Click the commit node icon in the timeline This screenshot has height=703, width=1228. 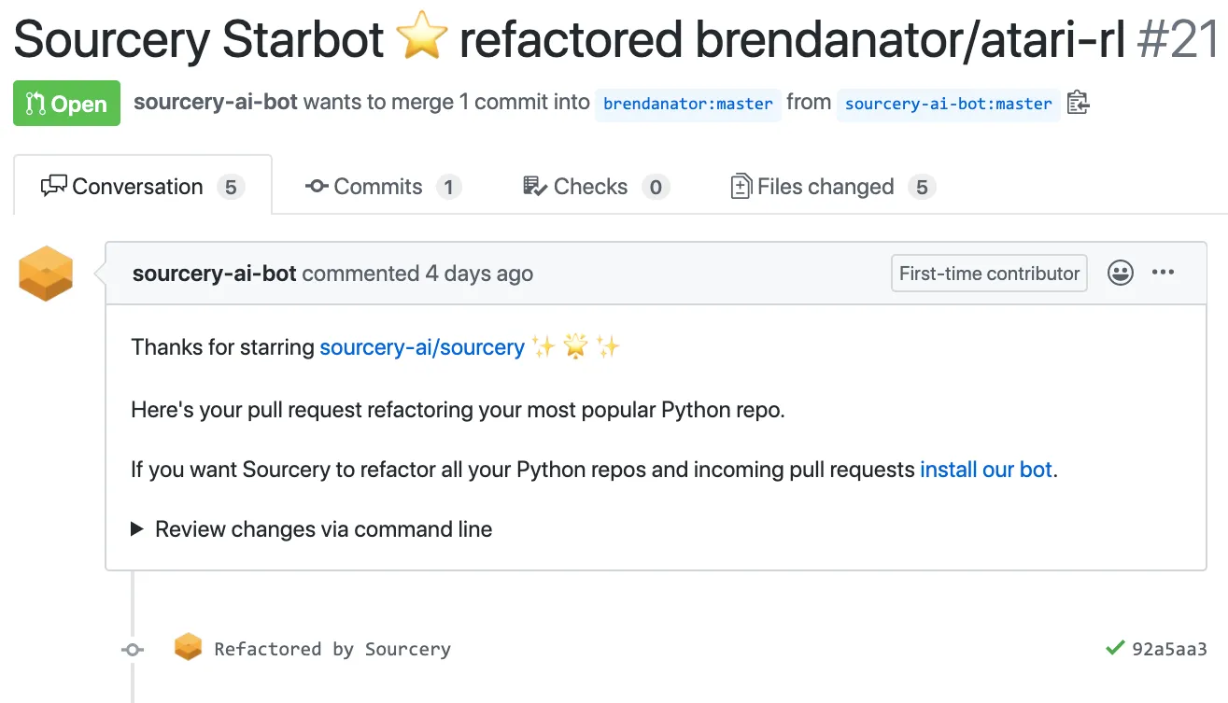(x=132, y=649)
